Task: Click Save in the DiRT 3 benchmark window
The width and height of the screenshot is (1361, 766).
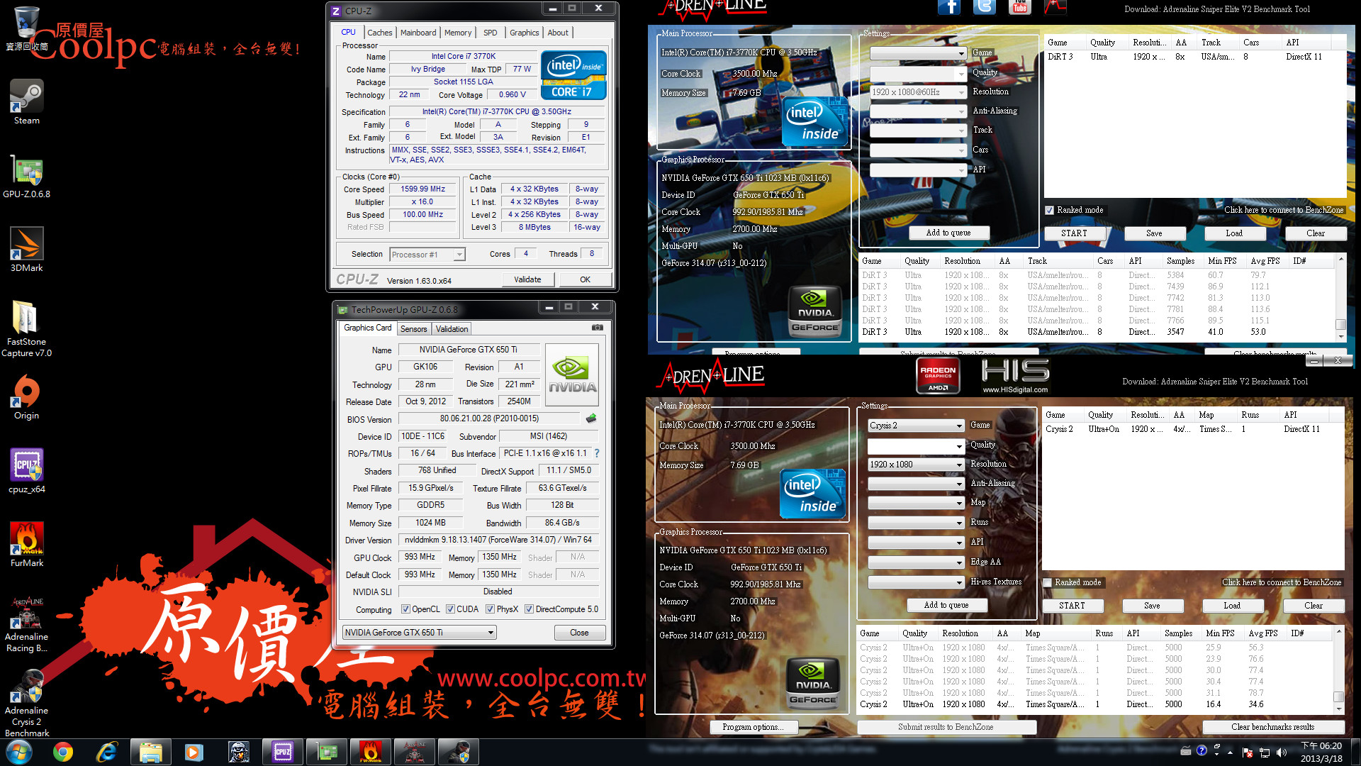Action: click(1154, 233)
